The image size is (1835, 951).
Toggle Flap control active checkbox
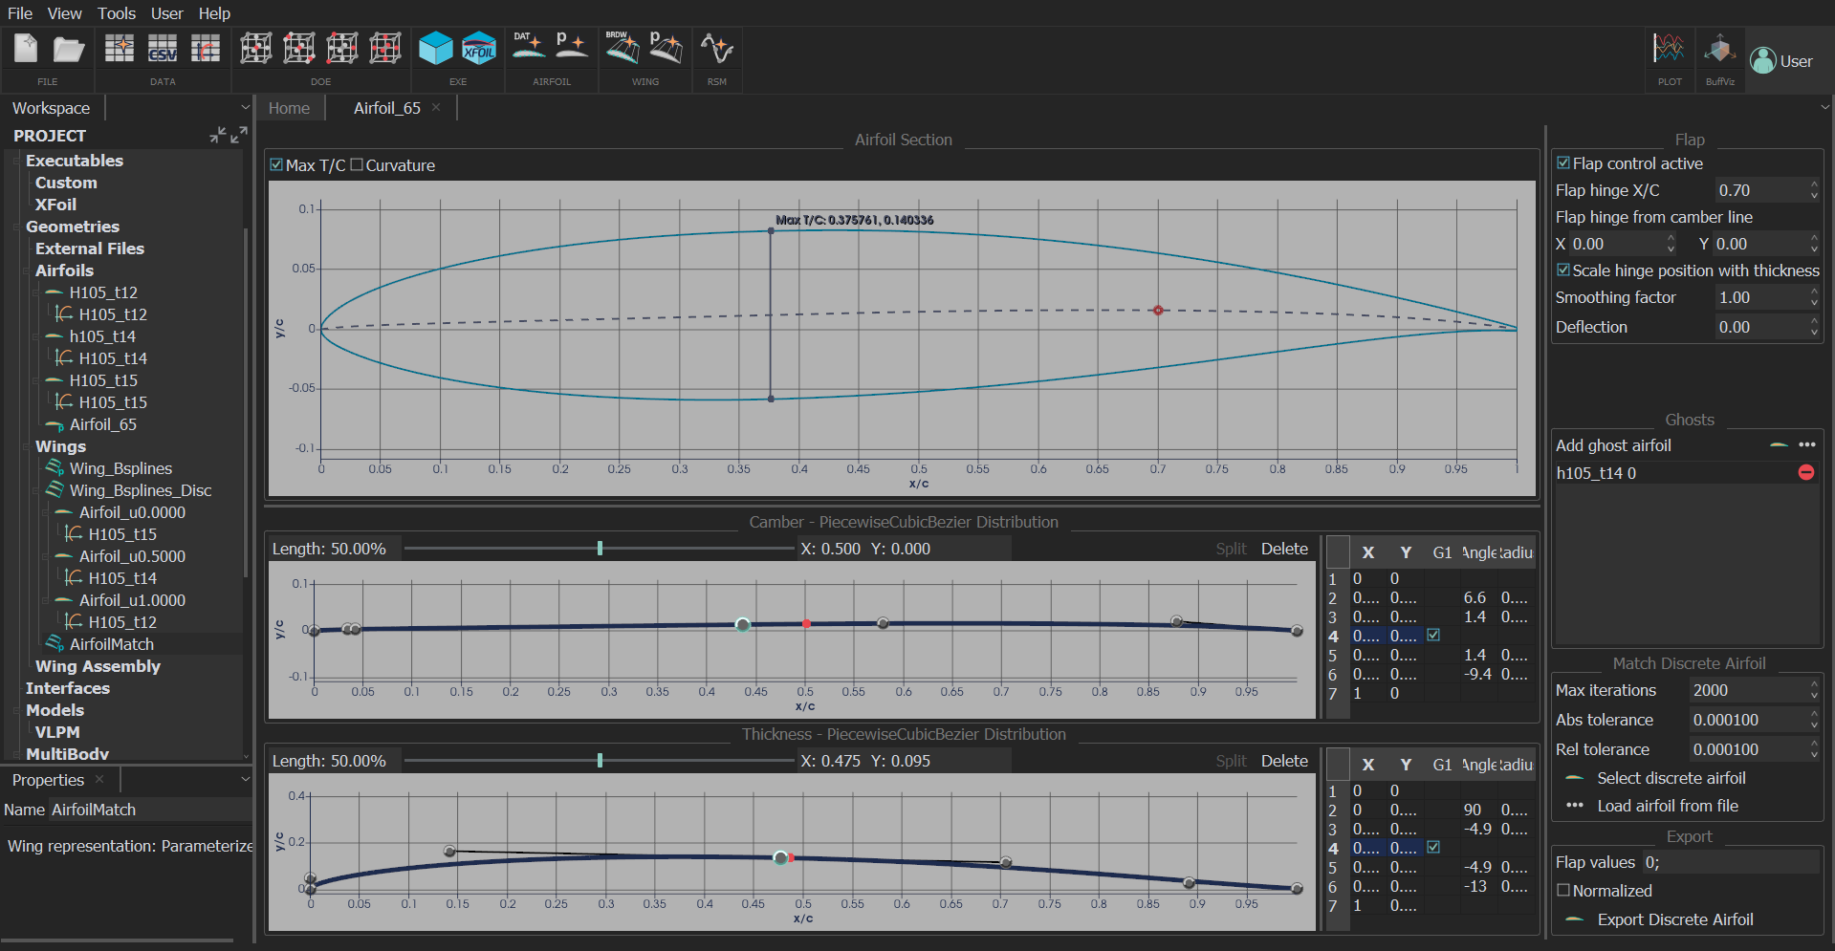click(x=1563, y=163)
